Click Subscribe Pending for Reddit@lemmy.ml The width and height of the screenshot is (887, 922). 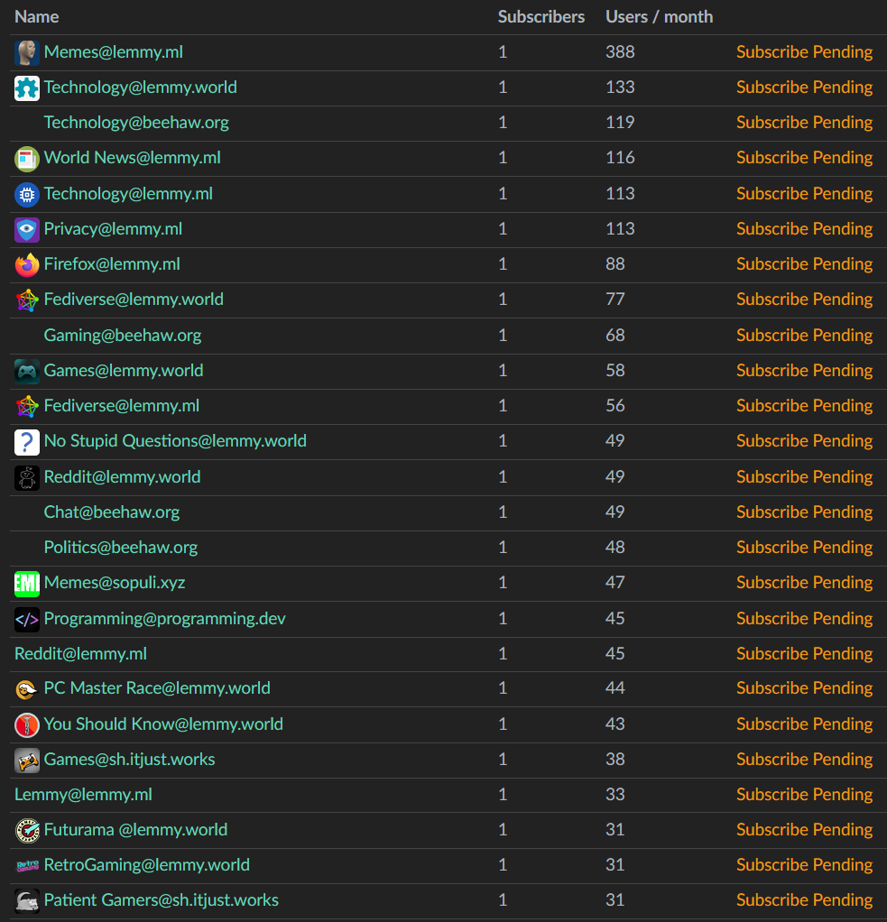coord(804,654)
